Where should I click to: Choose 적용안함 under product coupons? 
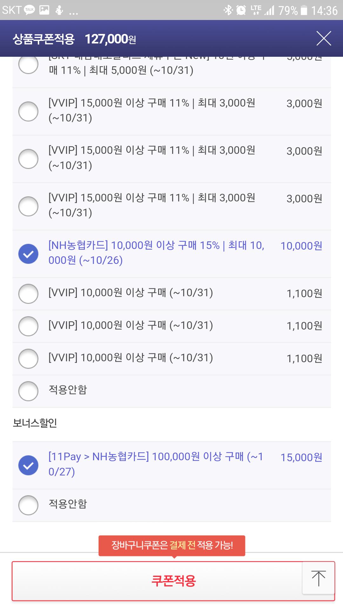[x=171, y=391]
